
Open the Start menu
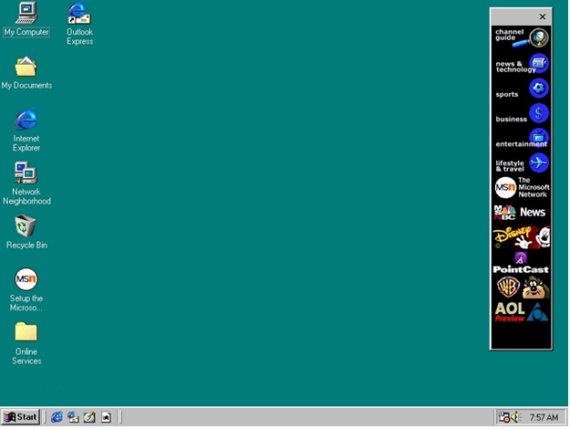point(21,417)
